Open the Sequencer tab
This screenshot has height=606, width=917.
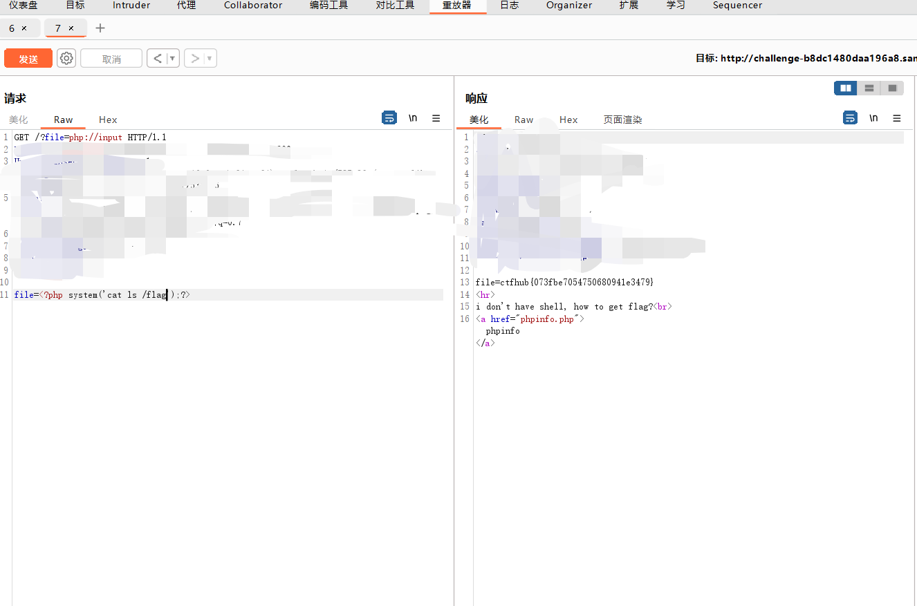coord(737,6)
